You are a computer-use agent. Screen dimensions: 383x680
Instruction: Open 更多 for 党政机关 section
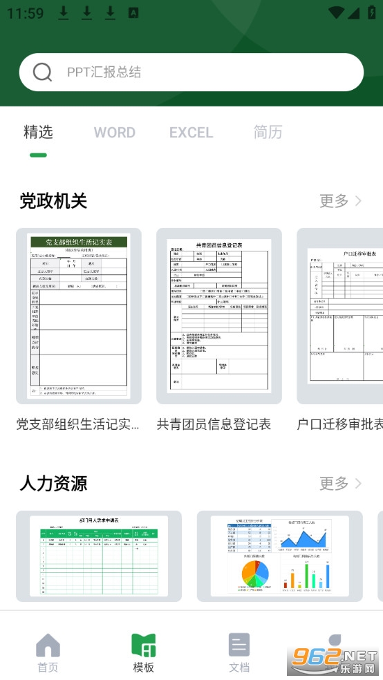pyautogui.click(x=340, y=201)
